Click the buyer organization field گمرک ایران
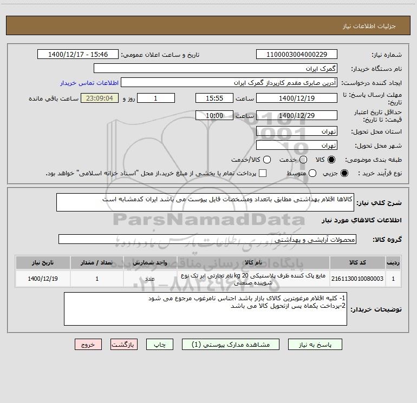 click(x=216, y=69)
